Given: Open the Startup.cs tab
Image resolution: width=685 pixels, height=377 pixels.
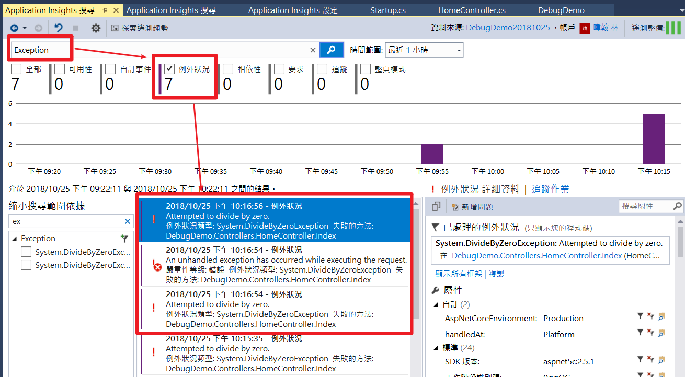Looking at the screenshot, I should [387, 10].
